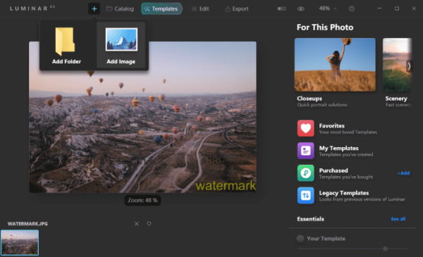Viewport: 423px width, 257px height.
Task: Select the Scenery template collection thumbnail
Action: point(398,65)
